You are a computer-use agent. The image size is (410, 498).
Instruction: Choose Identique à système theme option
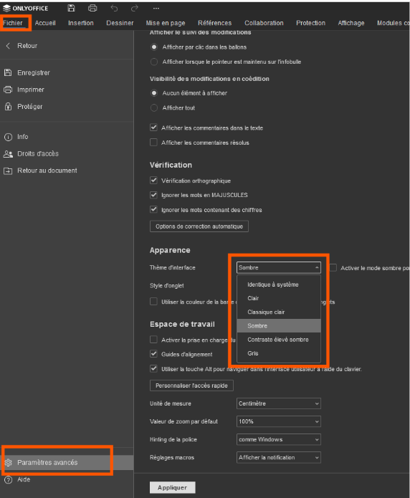point(279,284)
